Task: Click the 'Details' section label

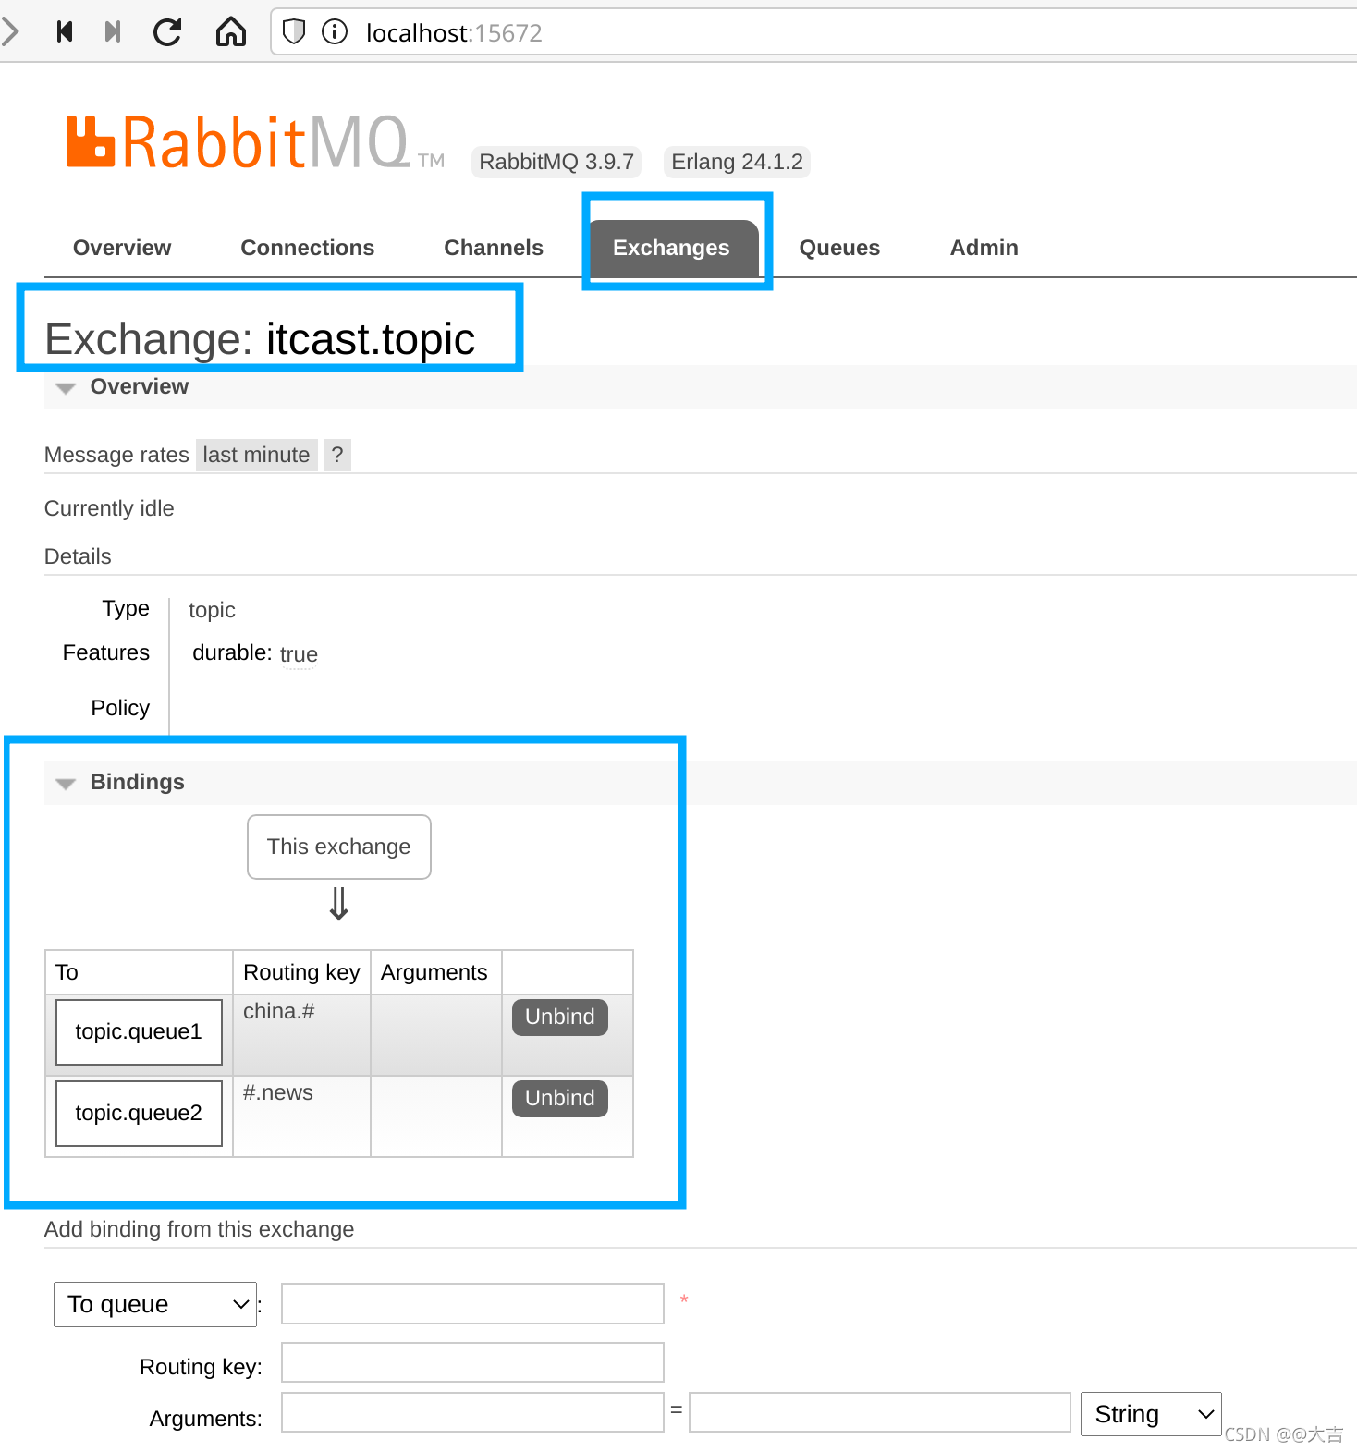Action: pos(78,556)
